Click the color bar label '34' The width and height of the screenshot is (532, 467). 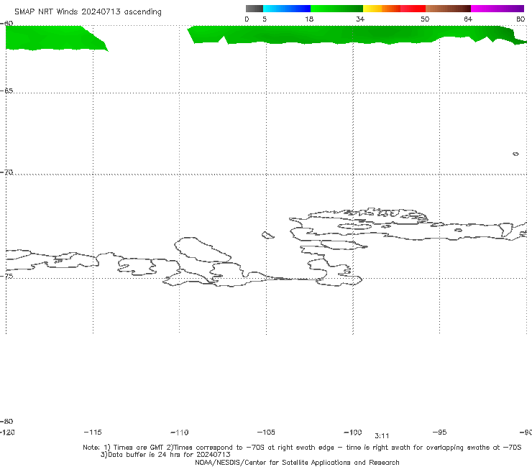(360, 19)
